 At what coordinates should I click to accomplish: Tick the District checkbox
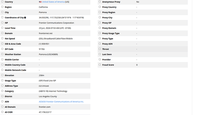click(x=2, y=96)
